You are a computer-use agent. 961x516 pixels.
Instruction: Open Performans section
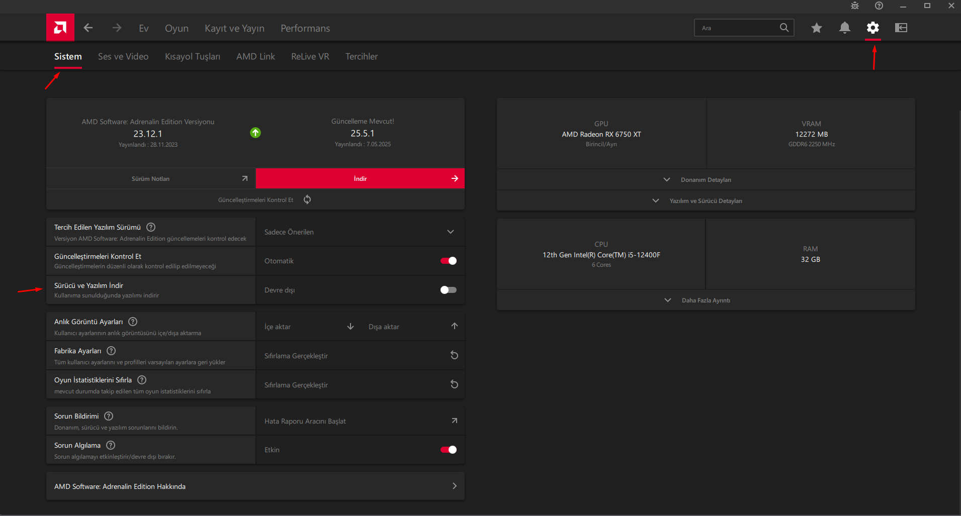pos(305,28)
